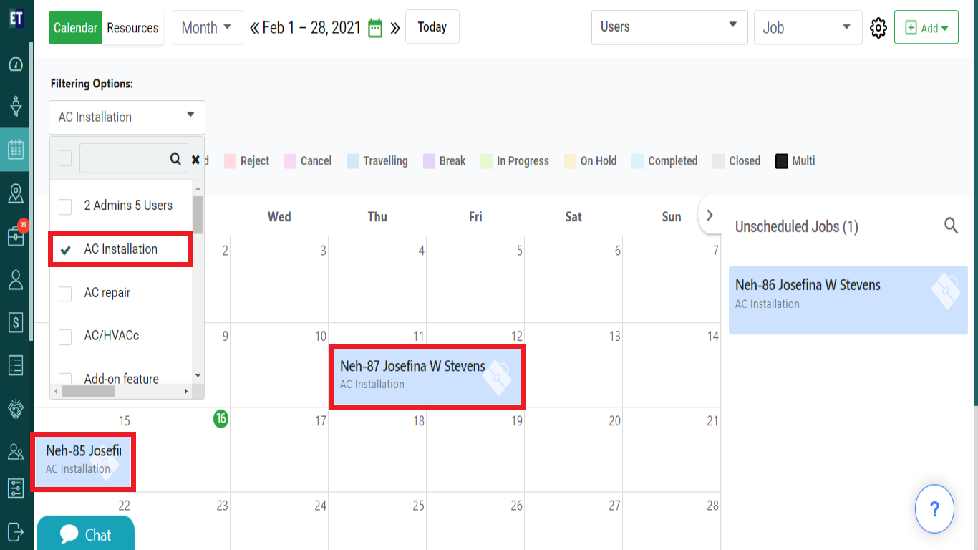Open the Job type dropdown
This screenshot has width=978, height=550.
tap(808, 28)
